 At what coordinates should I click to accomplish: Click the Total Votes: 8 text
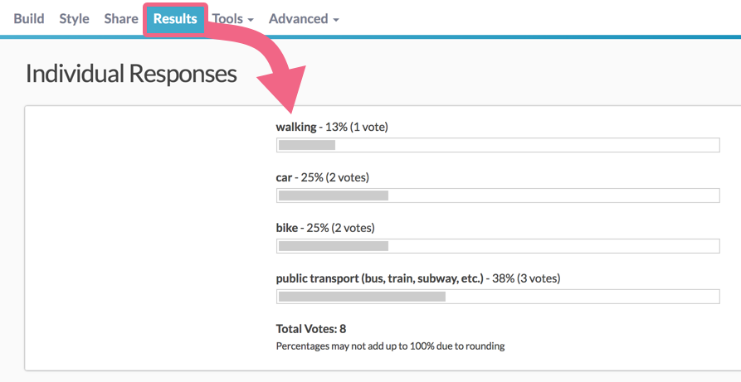[x=311, y=329]
